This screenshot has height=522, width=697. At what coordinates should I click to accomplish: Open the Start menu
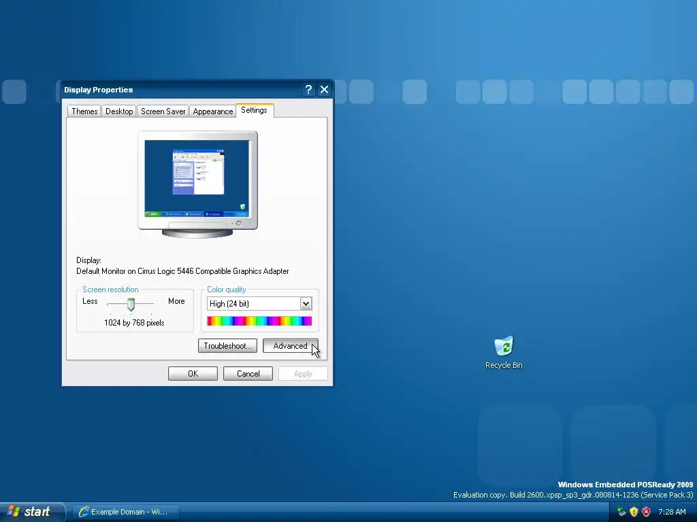(32, 512)
